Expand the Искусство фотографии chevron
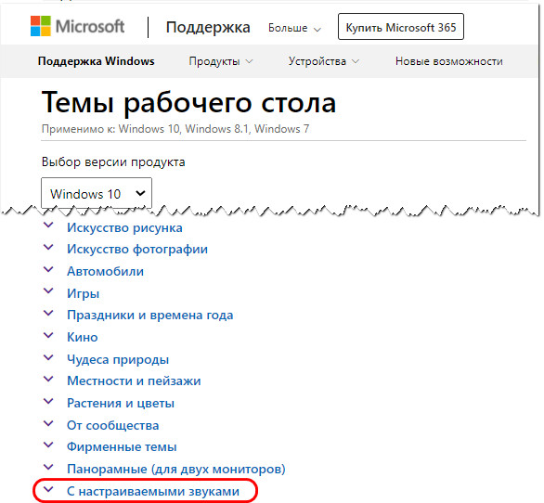544x503 pixels. pyautogui.click(x=48, y=248)
